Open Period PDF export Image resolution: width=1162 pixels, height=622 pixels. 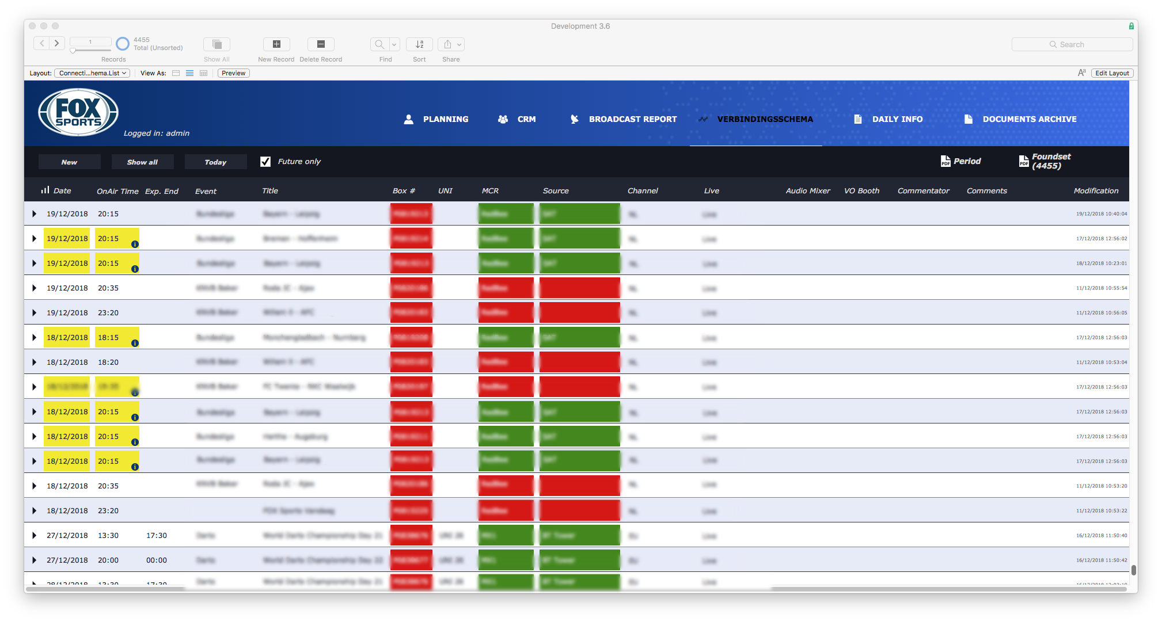point(960,161)
